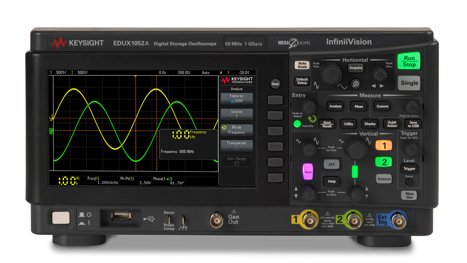Open the Save/Recall menu
Viewport: 467px width, 263px height.
pyautogui.click(x=327, y=124)
